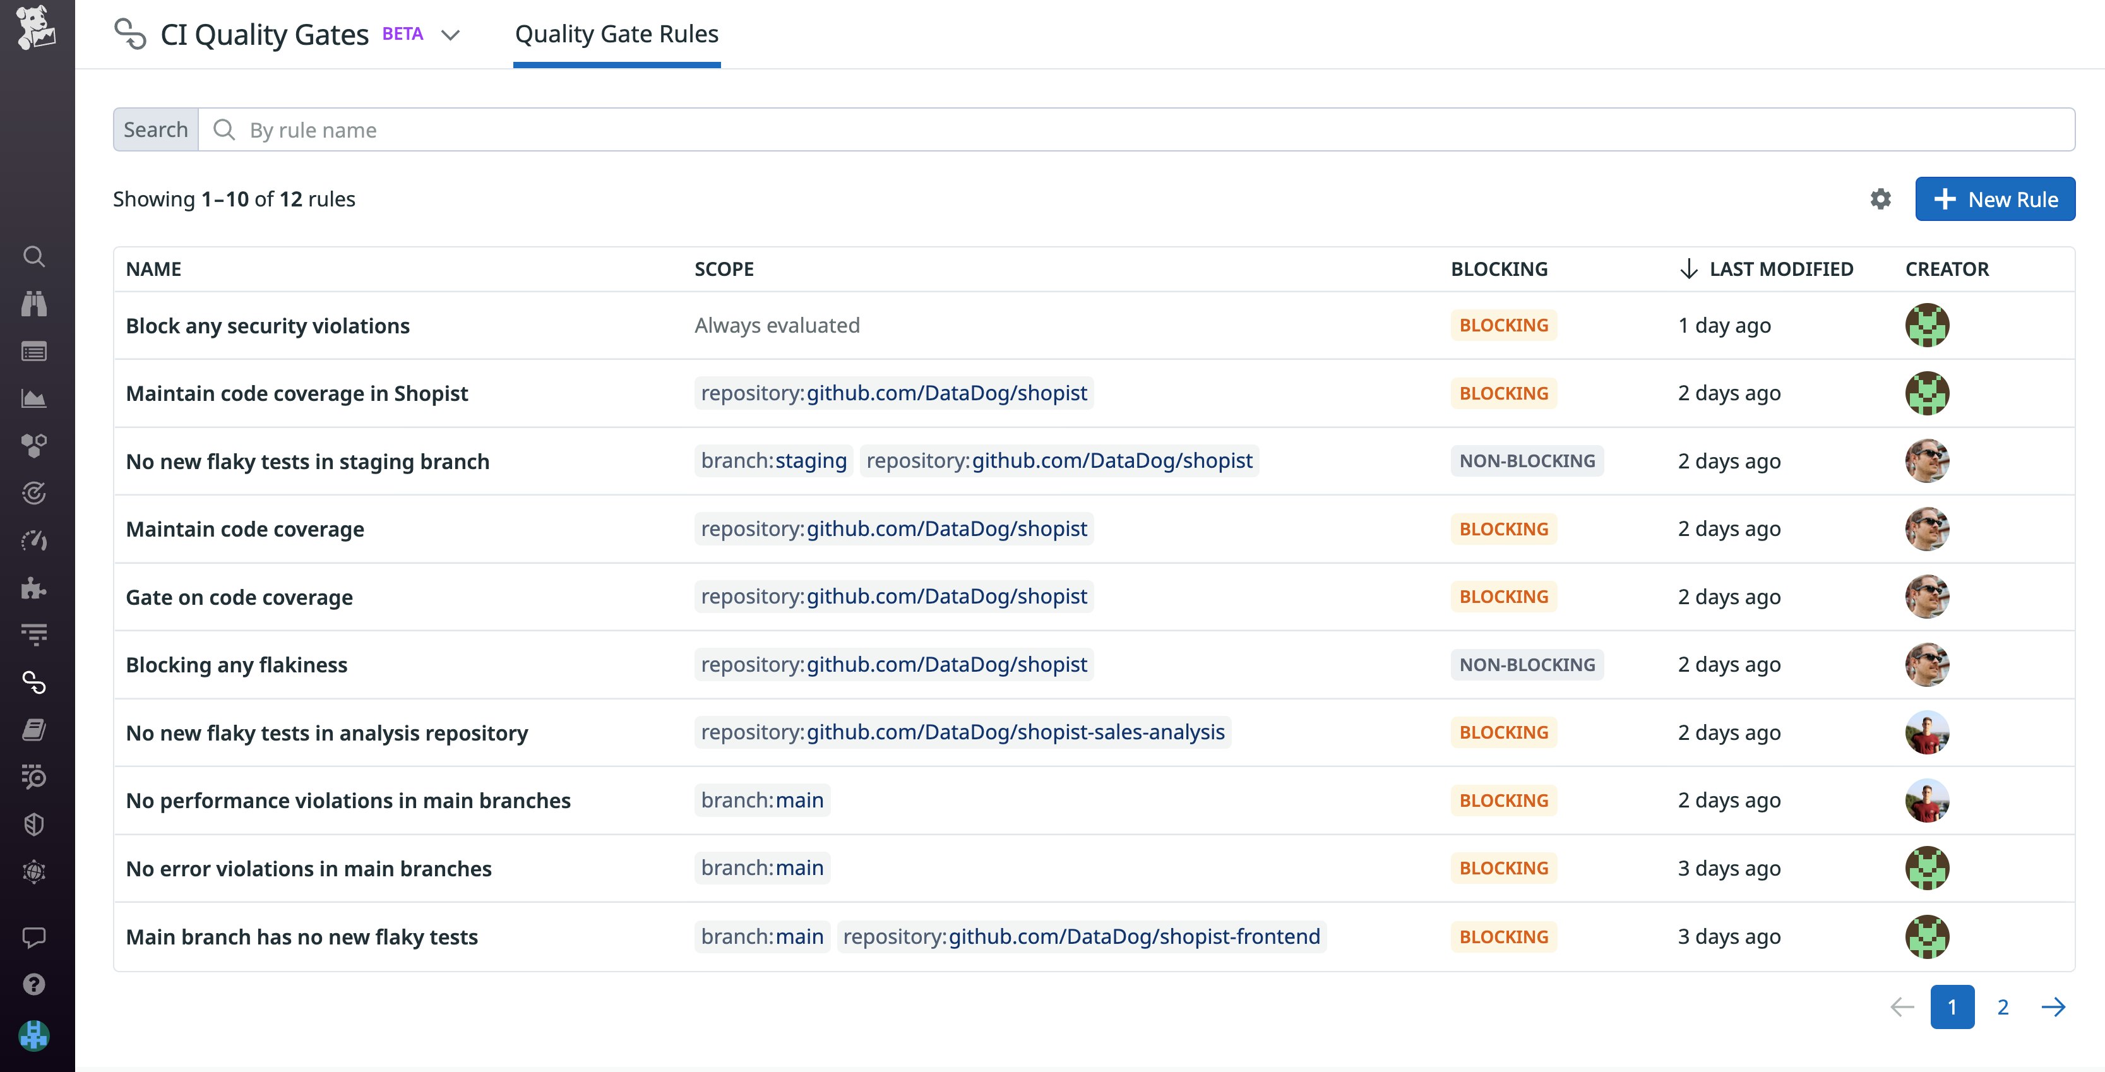Open the Dashboards sidebar icon

[35, 352]
